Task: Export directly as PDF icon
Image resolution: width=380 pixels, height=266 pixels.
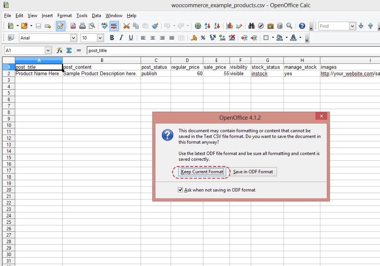Action: 73,26
